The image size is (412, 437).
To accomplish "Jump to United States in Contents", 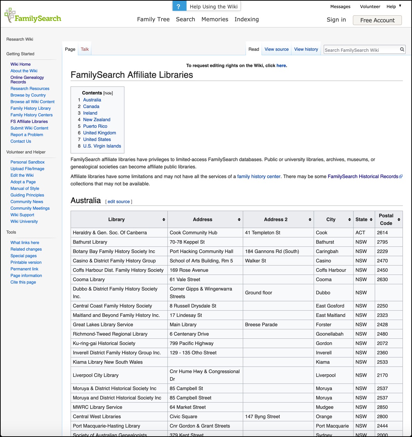I will point(97,140).
